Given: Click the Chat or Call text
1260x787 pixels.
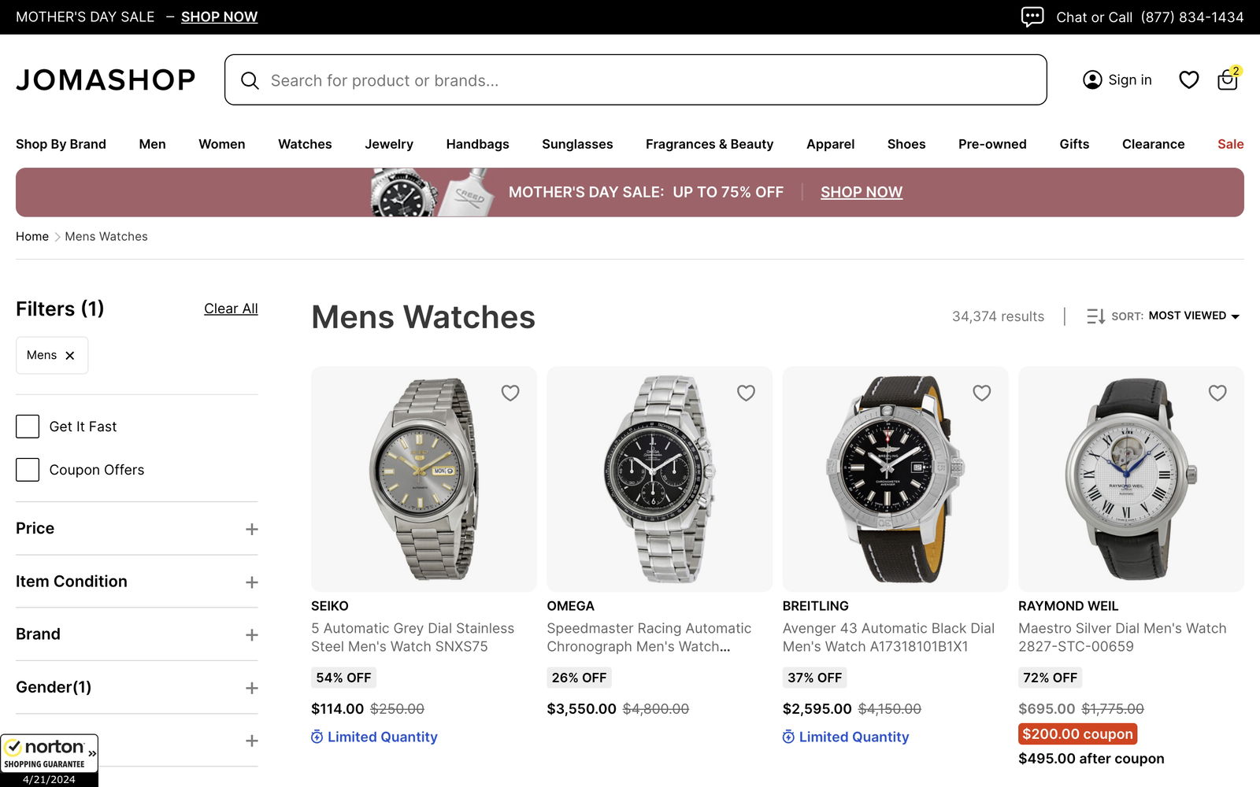Looking at the screenshot, I should [1094, 17].
